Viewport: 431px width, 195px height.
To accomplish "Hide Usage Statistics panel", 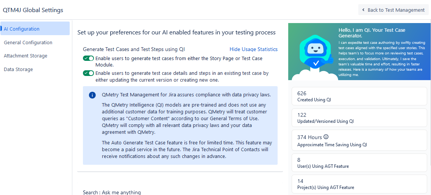I will coord(253,50).
